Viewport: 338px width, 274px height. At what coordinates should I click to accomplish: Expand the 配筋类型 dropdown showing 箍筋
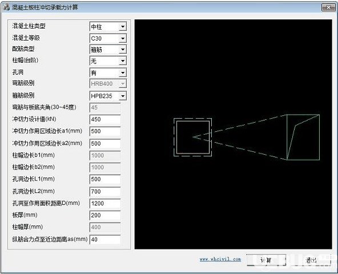click(x=108, y=50)
